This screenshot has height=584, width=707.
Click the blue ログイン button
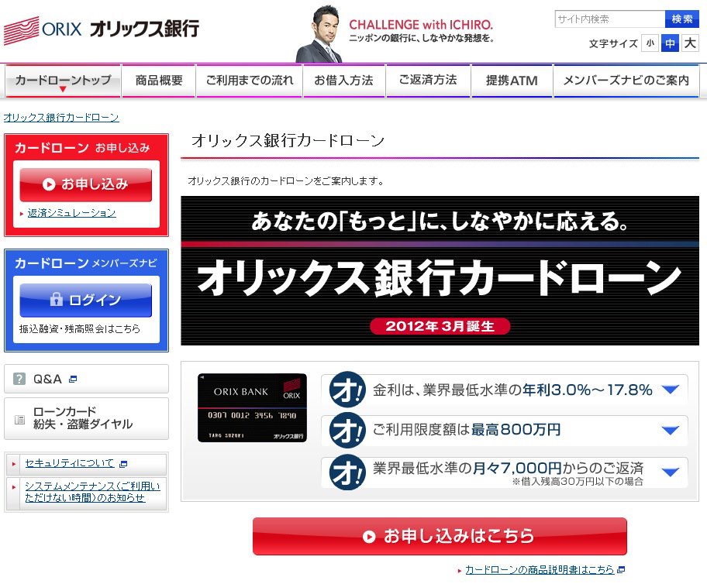86,300
